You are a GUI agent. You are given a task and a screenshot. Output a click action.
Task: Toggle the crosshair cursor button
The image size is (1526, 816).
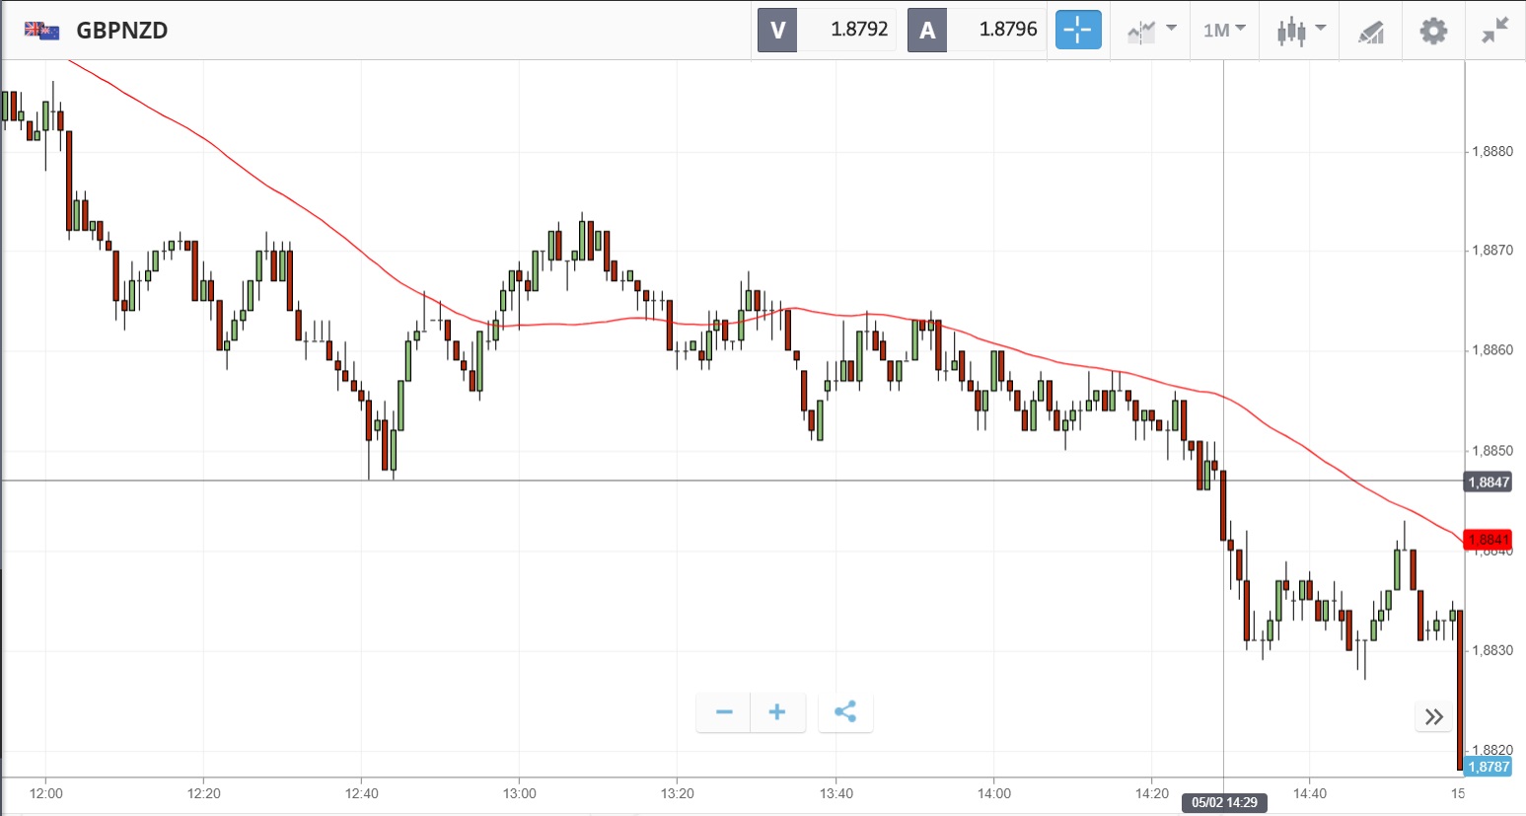coord(1078,30)
